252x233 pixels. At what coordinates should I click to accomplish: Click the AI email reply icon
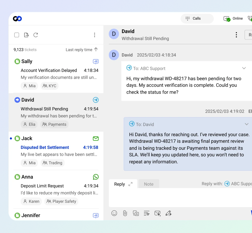[x=157, y=214]
